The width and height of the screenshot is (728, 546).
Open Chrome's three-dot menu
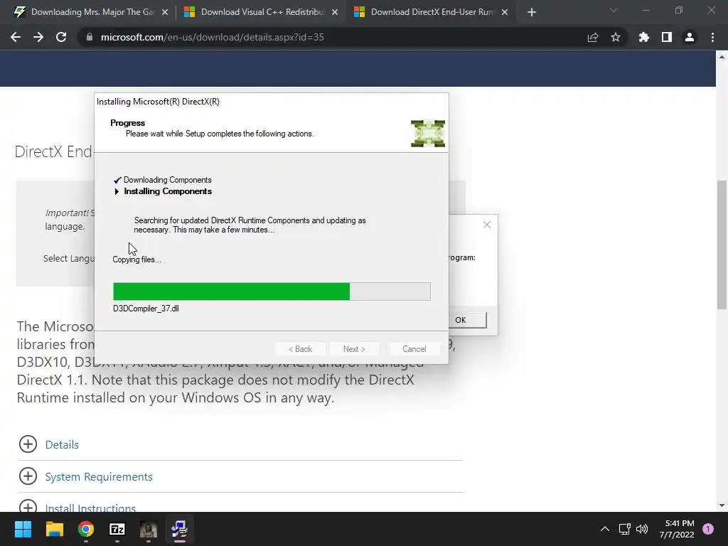pos(712,37)
